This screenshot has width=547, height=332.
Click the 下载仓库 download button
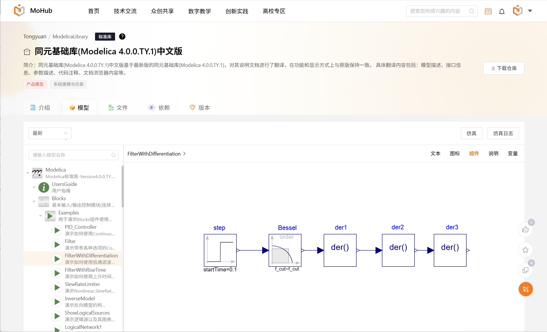coord(503,68)
